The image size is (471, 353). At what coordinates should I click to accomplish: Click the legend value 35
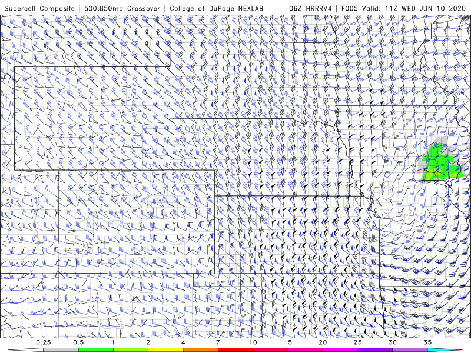(427, 342)
